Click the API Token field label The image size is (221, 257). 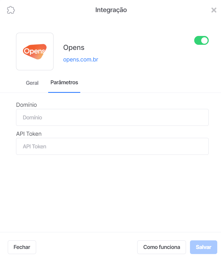point(29,134)
